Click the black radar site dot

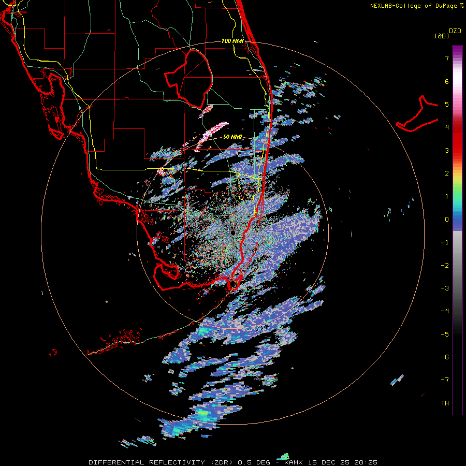[232, 232]
